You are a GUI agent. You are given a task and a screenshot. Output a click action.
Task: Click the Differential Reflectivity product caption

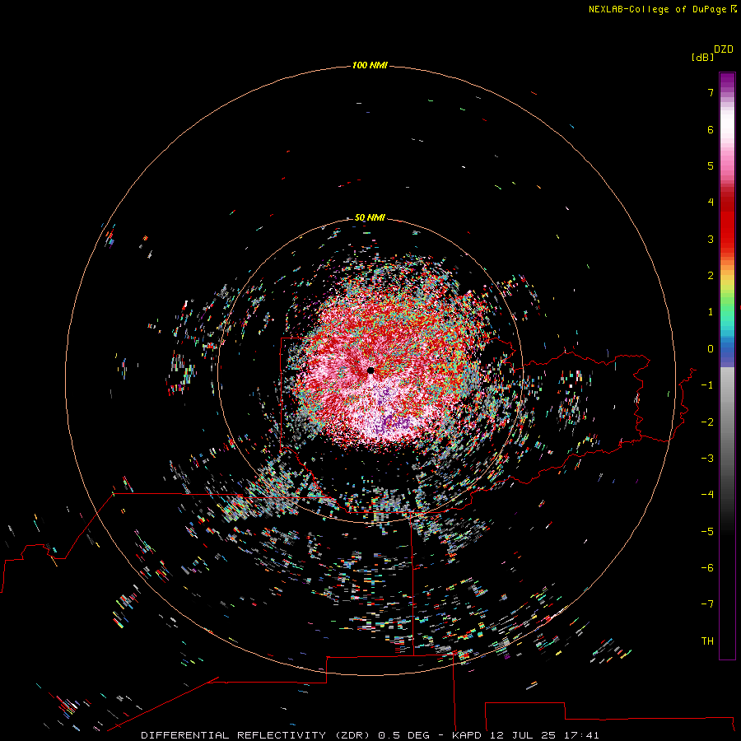pos(255,735)
